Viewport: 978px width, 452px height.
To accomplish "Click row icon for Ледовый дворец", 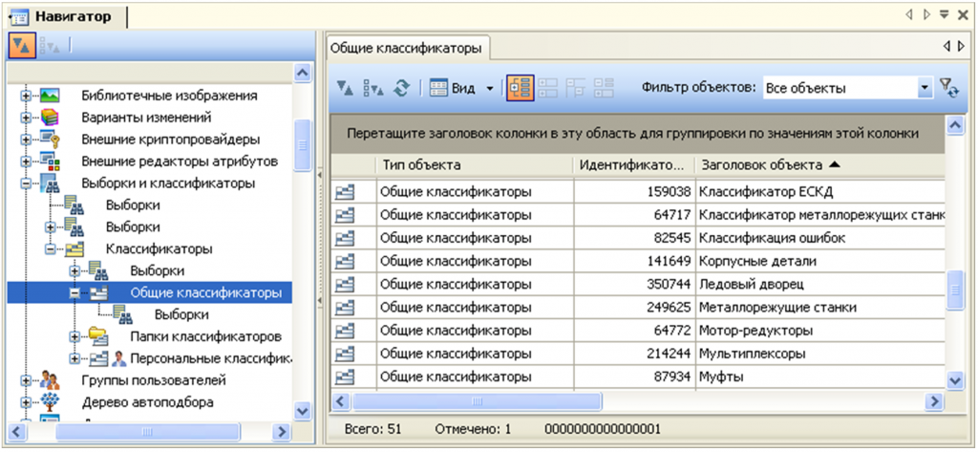I will pyautogui.click(x=345, y=284).
